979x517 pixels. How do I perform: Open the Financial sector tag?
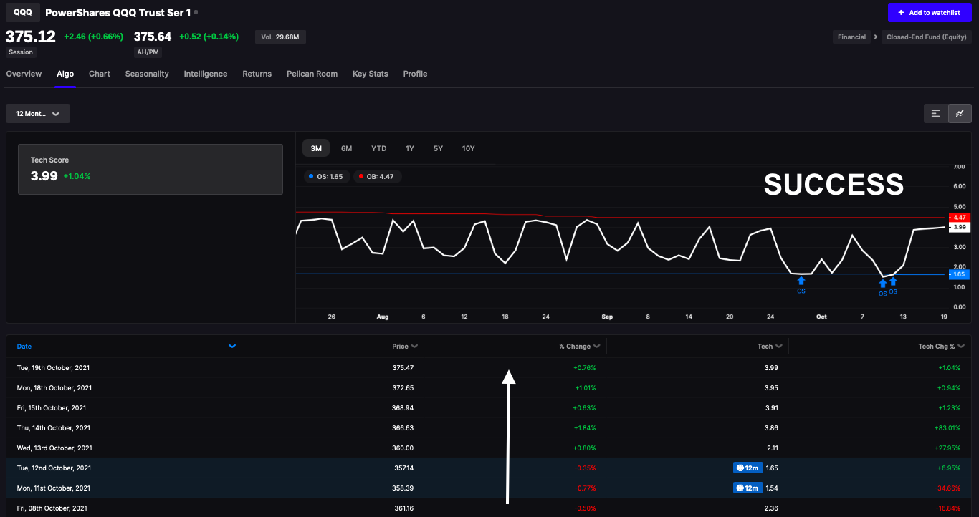pos(851,37)
